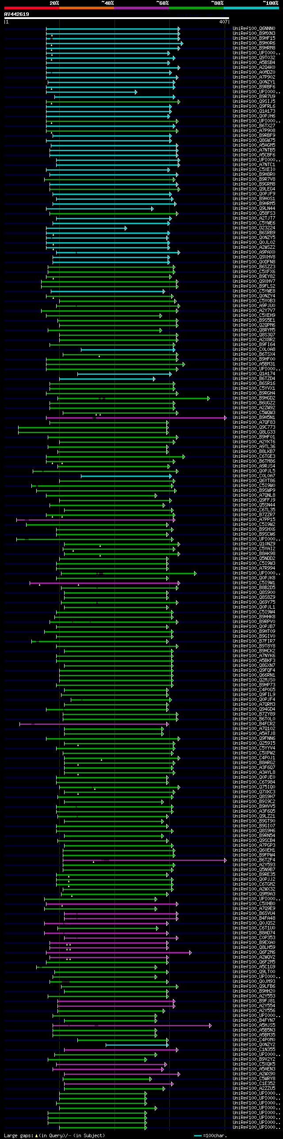The width and height of the screenshot is (283, 1139).
Task: Click the cyan ~100% identity legend segment
Action: click(251, 8)
